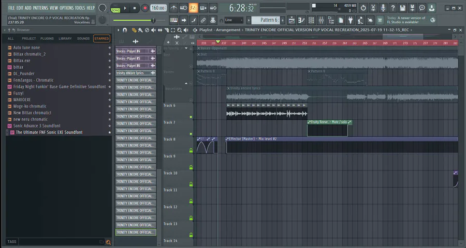Switch to PLUGINS browser tab
Viewport: 466px width, 248px height.
point(47,39)
